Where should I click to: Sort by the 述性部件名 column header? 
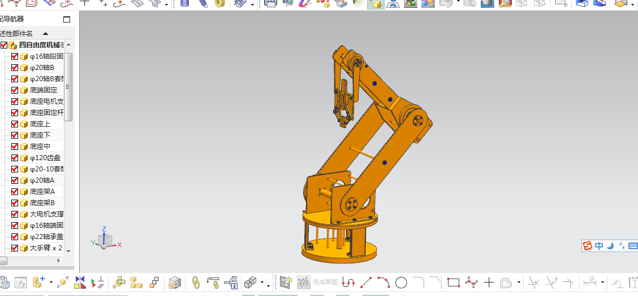click(x=24, y=34)
